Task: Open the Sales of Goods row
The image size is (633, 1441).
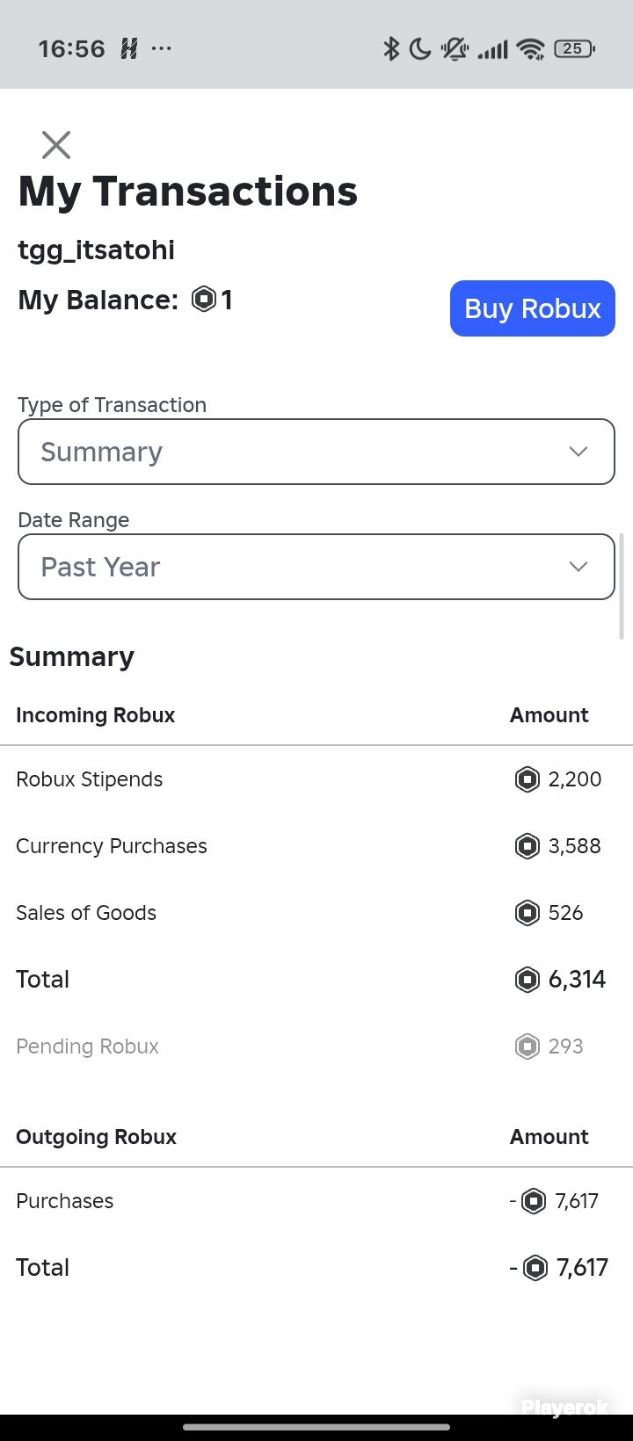Action: (x=316, y=913)
